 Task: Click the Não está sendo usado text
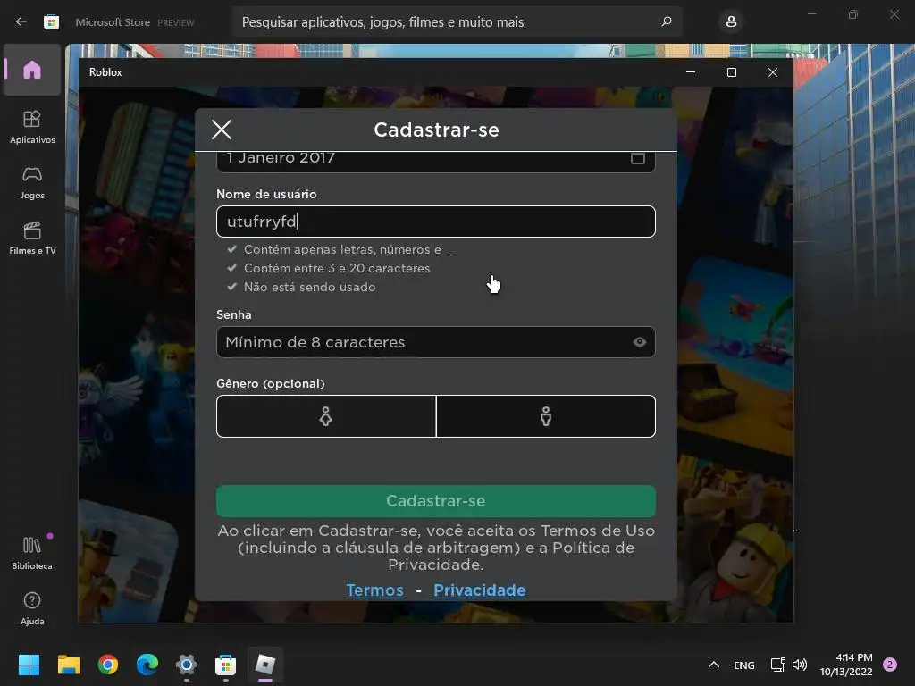(309, 287)
